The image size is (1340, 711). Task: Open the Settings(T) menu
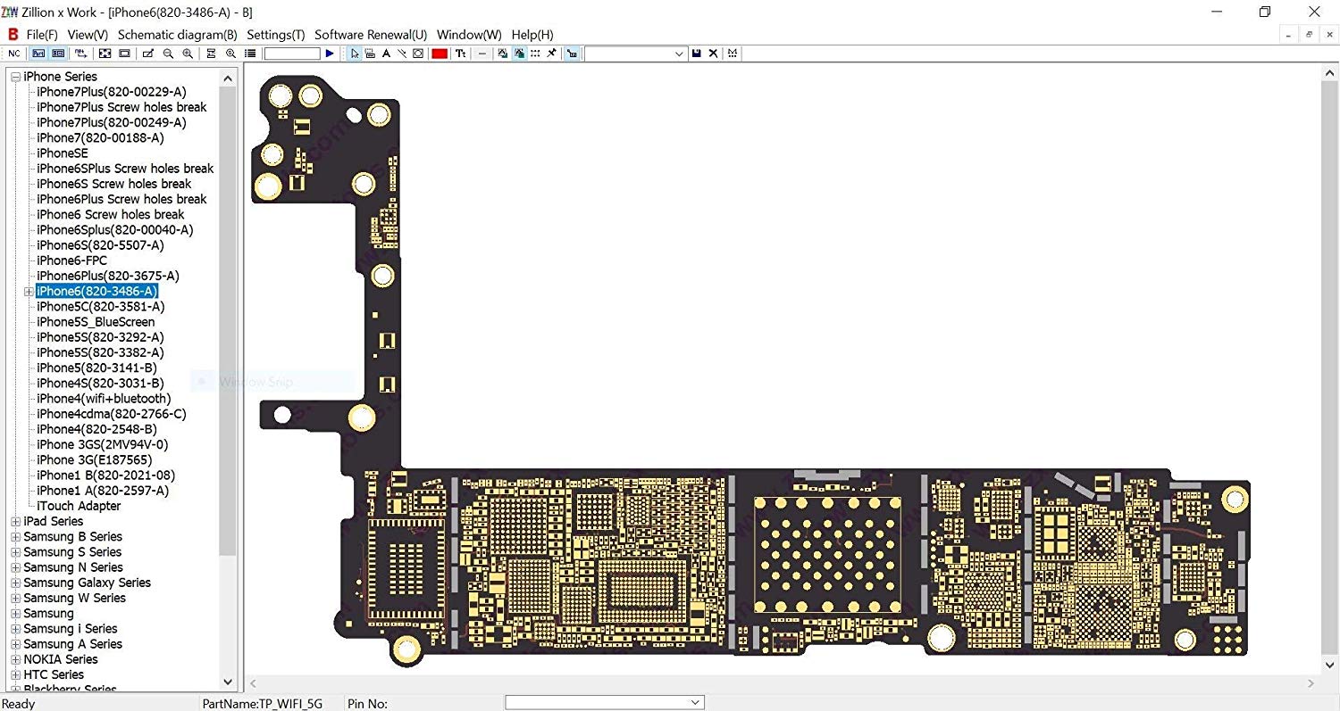tap(276, 35)
